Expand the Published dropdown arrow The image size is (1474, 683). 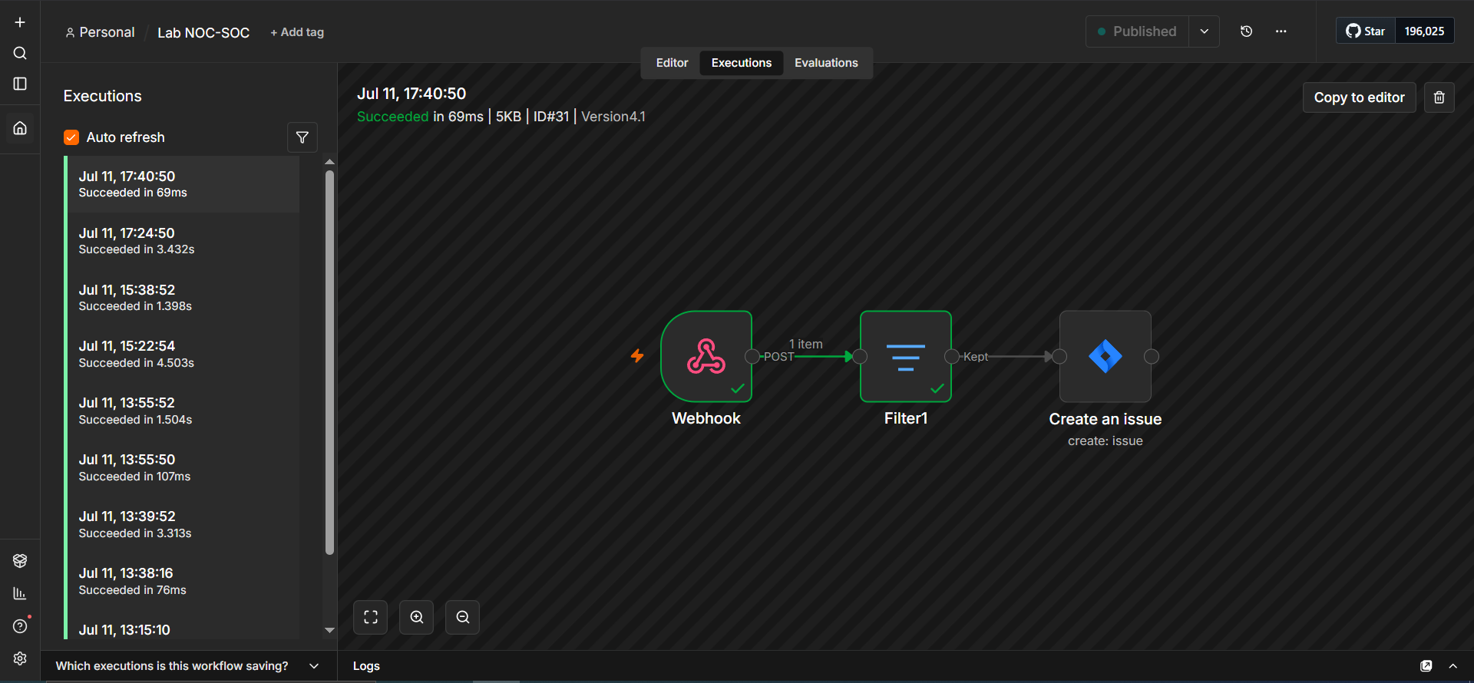(1205, 31)
